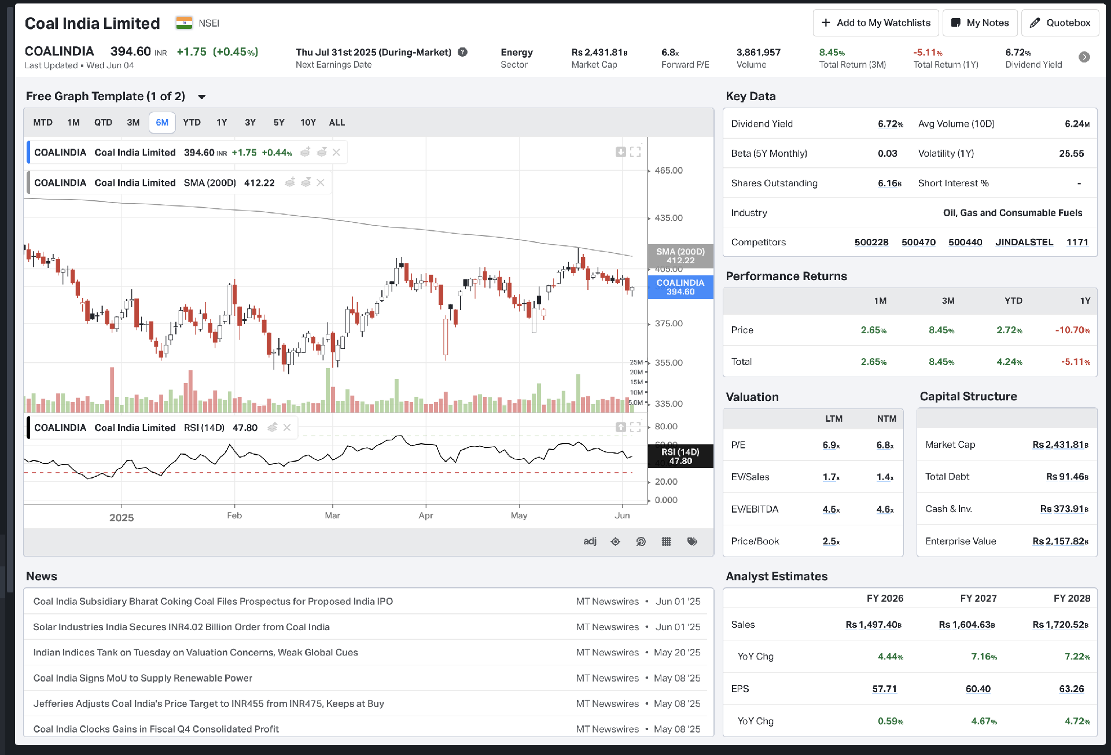Remove the SMA (200D) series

(x=321, y=183)
